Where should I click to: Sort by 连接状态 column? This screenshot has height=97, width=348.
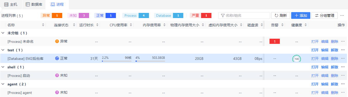(x=74, y=25)
